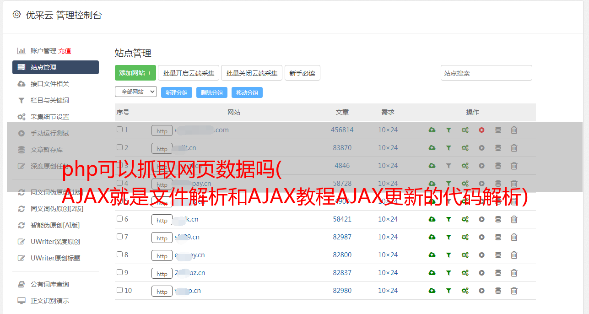
Task: Click the filter icon in row 6
Action: pos(449,219)
